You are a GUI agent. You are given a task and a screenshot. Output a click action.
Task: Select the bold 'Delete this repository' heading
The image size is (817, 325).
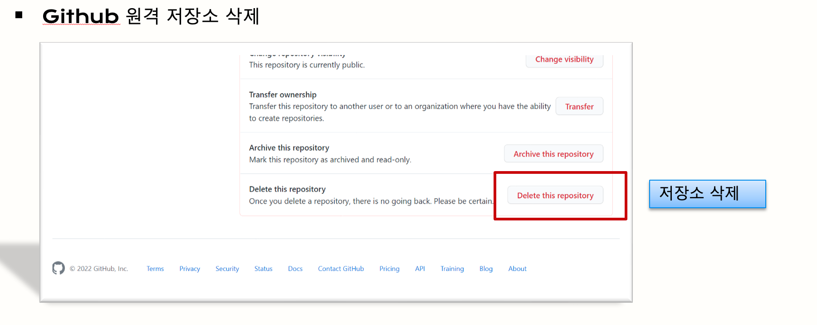[x=287, y=189]
